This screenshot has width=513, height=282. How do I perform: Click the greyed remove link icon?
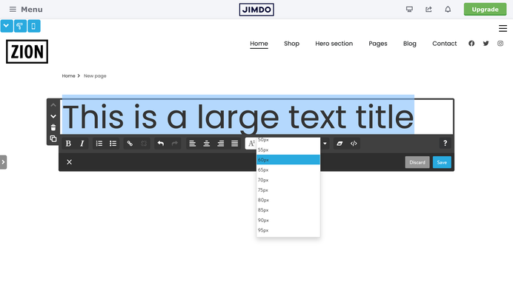(x=144, y=144)
